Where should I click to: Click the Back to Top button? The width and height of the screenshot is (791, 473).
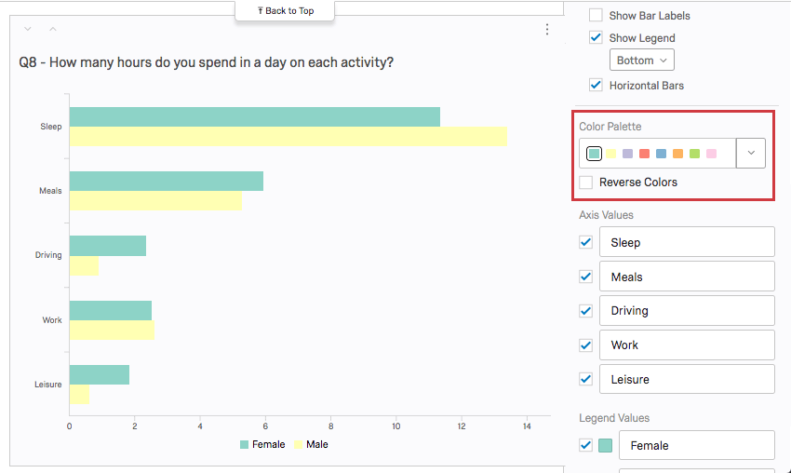pos(285,11)
